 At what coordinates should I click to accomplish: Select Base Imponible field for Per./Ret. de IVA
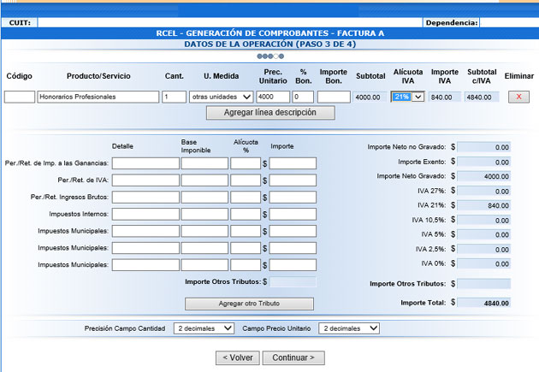click(x=204, y=180)
